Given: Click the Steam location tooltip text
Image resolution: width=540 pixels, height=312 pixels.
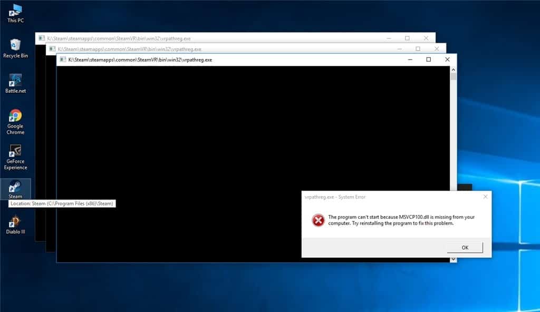Looking at the screenshot, I should 62,203.
